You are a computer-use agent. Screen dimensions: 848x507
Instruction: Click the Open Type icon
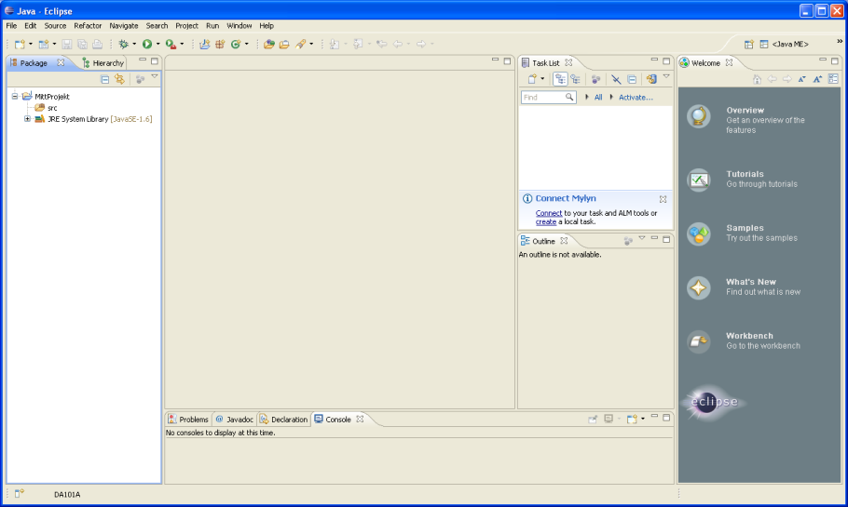(268, 45)
